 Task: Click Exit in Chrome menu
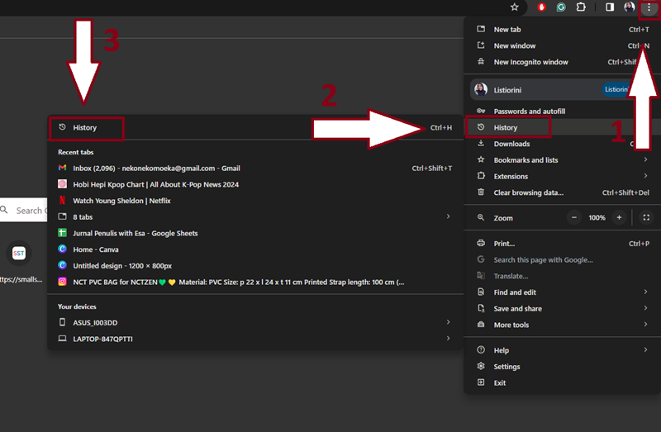pyautogui.click(x=563, y=383)
